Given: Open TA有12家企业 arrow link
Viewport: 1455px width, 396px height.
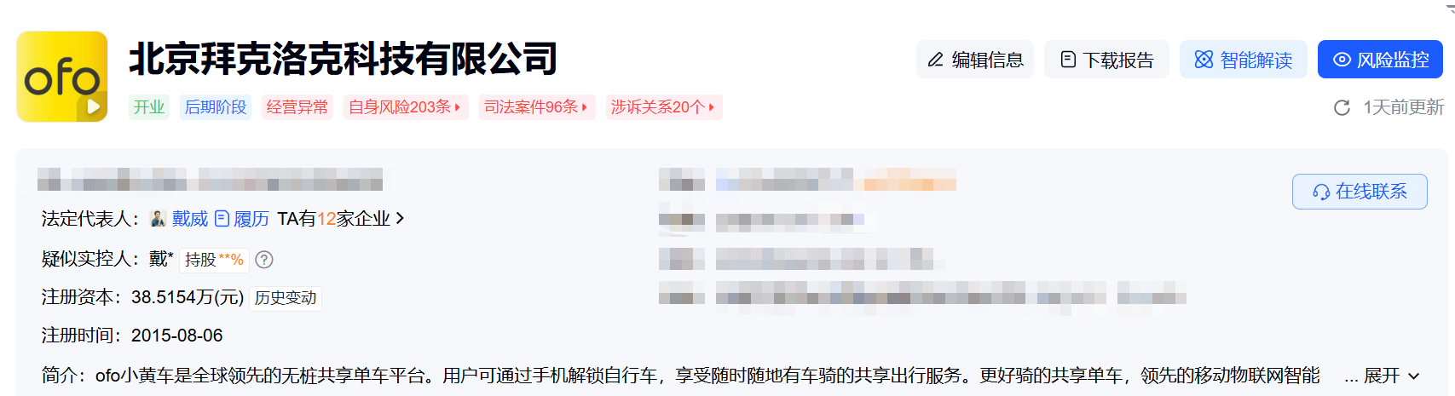Looking at the screenshot, I should pyautogui.click(x=340, y=219).
